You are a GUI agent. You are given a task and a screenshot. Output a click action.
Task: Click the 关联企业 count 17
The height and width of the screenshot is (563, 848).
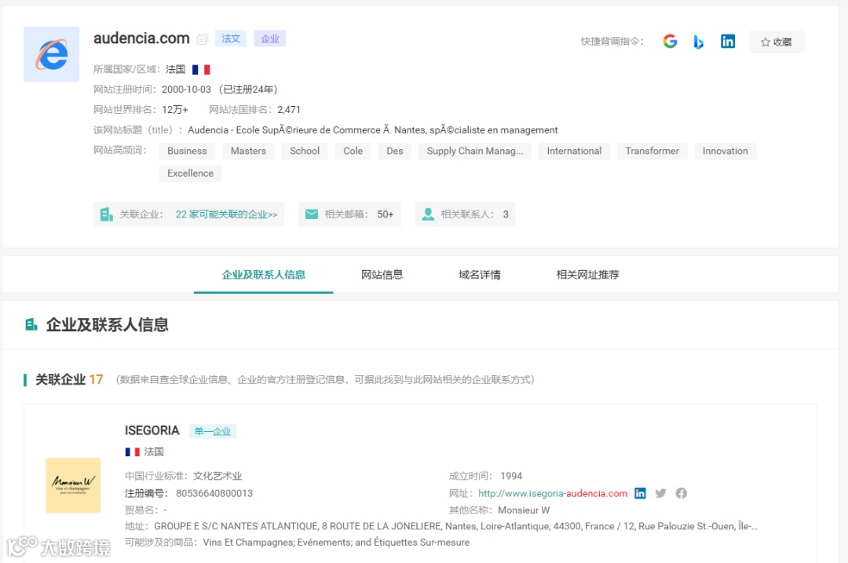[x=97, y=379]
